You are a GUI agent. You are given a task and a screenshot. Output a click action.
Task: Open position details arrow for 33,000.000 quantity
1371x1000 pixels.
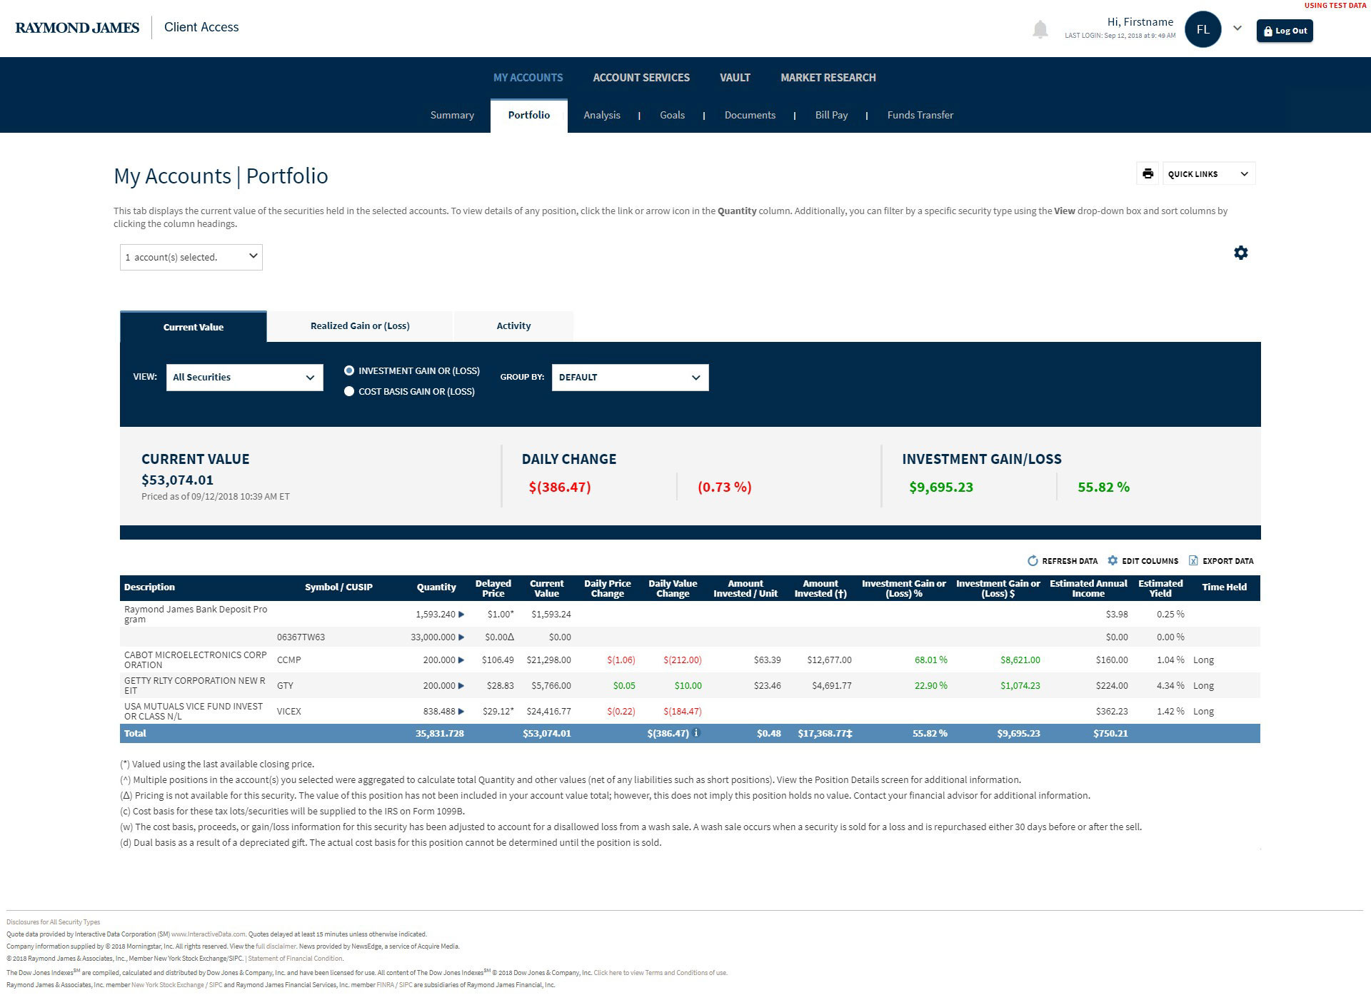pyautogui.click(x=461, y=637)
